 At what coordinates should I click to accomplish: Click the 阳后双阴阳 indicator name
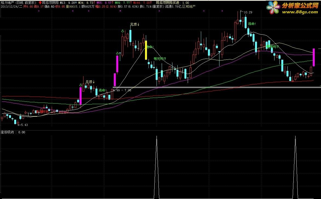pyautogui.click(x=51, y=3)
